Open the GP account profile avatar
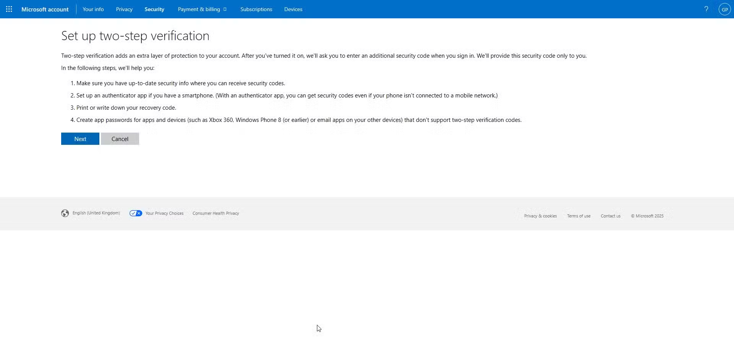The image size is (734, 355). (x=724, y=9)
